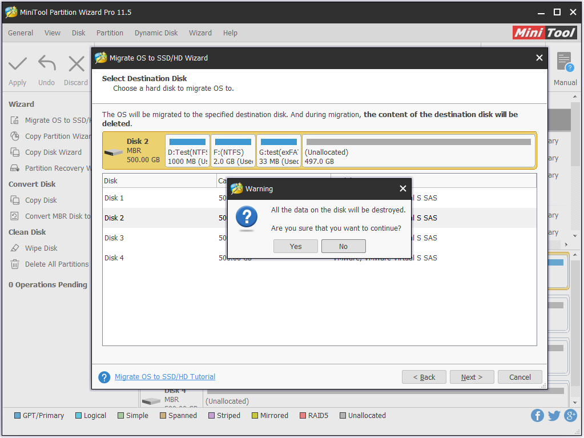Confirm the warning by clicking Yes

(295, 246)
